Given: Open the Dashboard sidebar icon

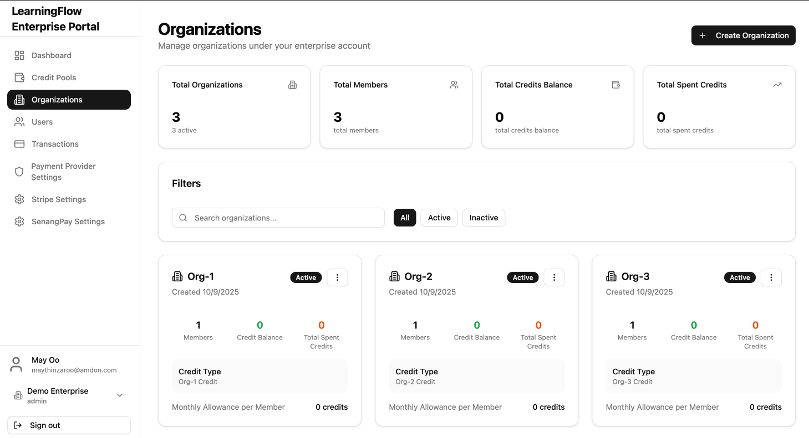Looking at the screenshot, I should 21,55.
